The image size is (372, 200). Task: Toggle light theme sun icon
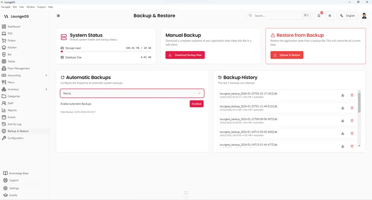click(x=330, y=16)
